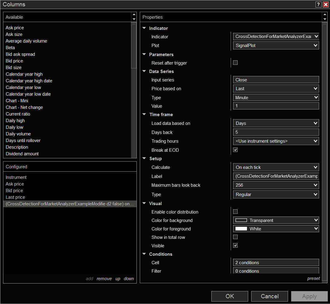Collapse the Time frame section
This screenshot has height=304, width=330.
tap(144, 114)
